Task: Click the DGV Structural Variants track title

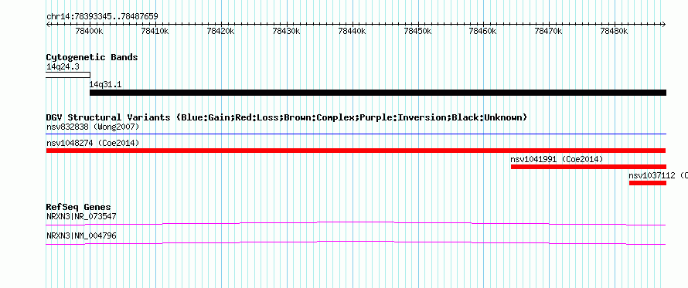Action: 287,117
